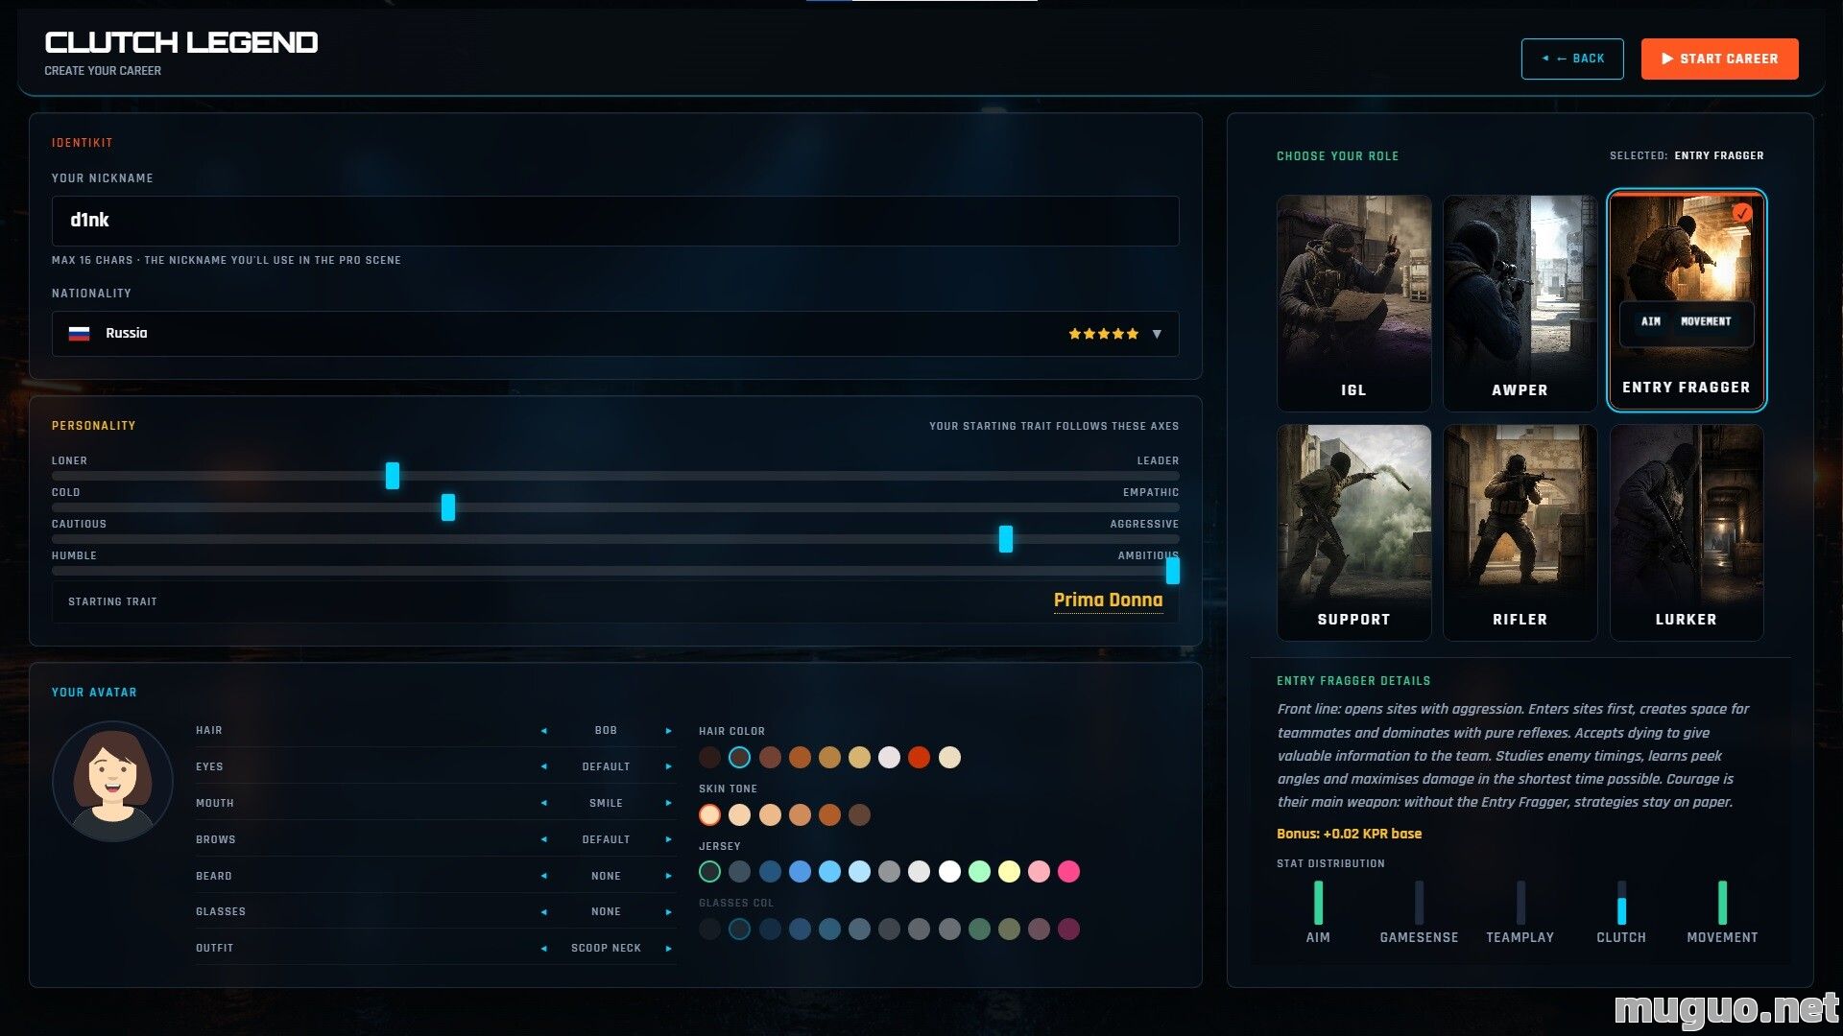This screenshot has width=1843, height=1036.
Task: Click the Cold–Empathic slider handle
Action: [448, 507]
